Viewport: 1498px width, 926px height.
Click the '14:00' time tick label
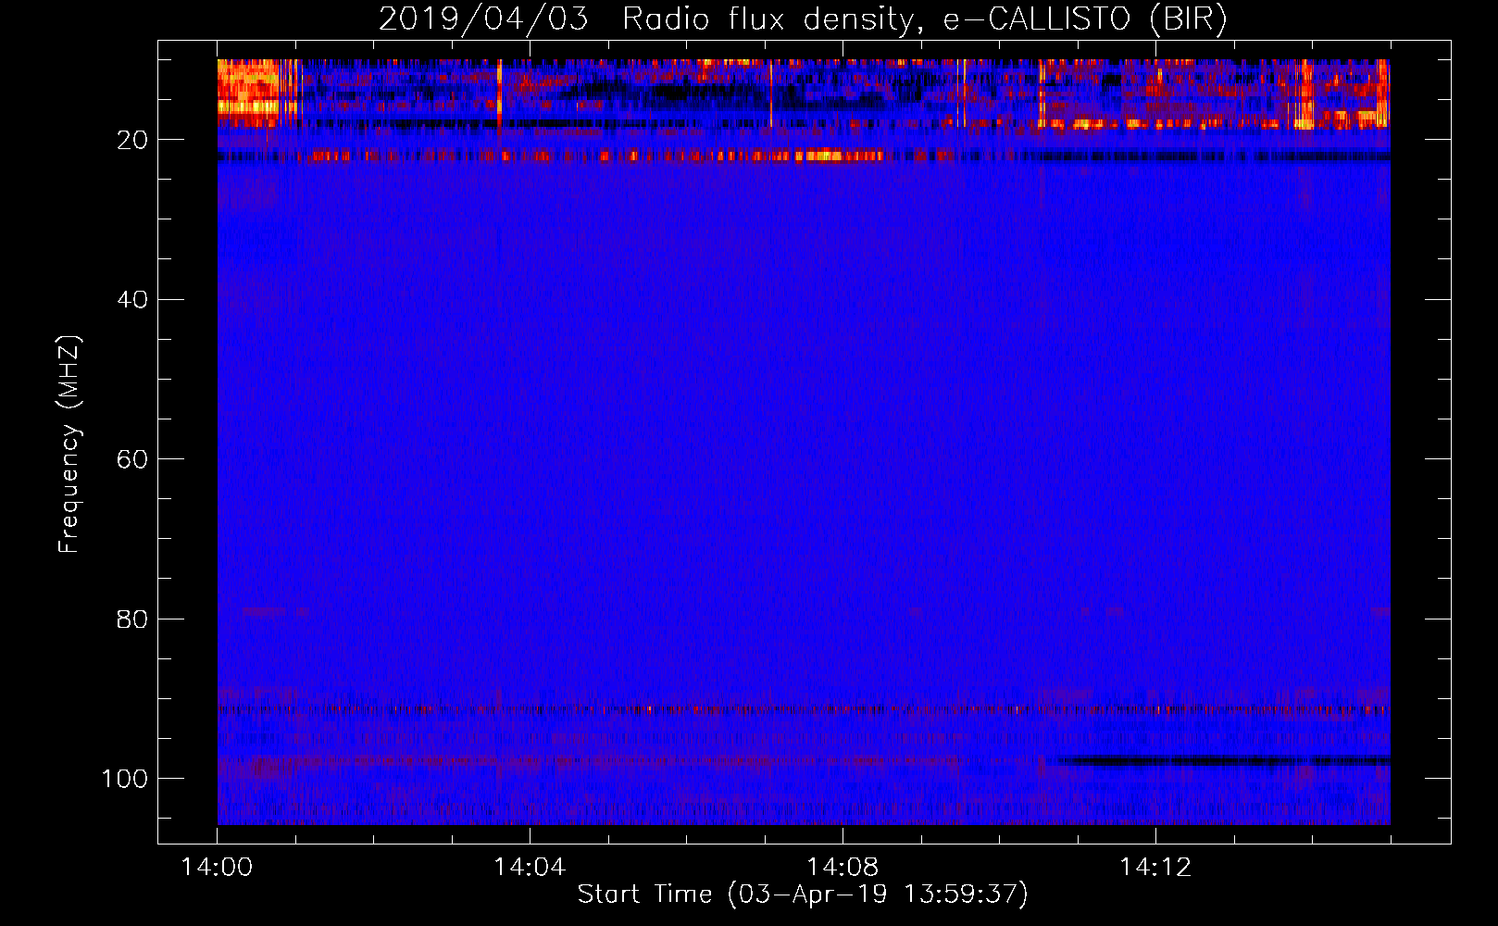point(217,867)
